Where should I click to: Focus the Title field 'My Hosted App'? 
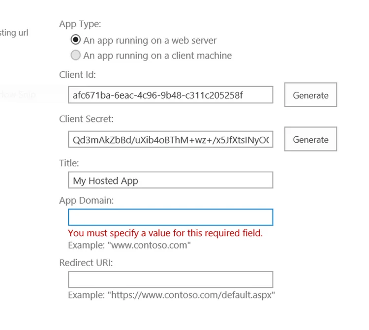171,180
